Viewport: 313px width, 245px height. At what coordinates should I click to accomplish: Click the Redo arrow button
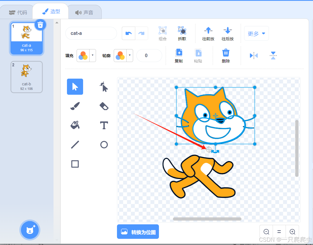[141, 33]
